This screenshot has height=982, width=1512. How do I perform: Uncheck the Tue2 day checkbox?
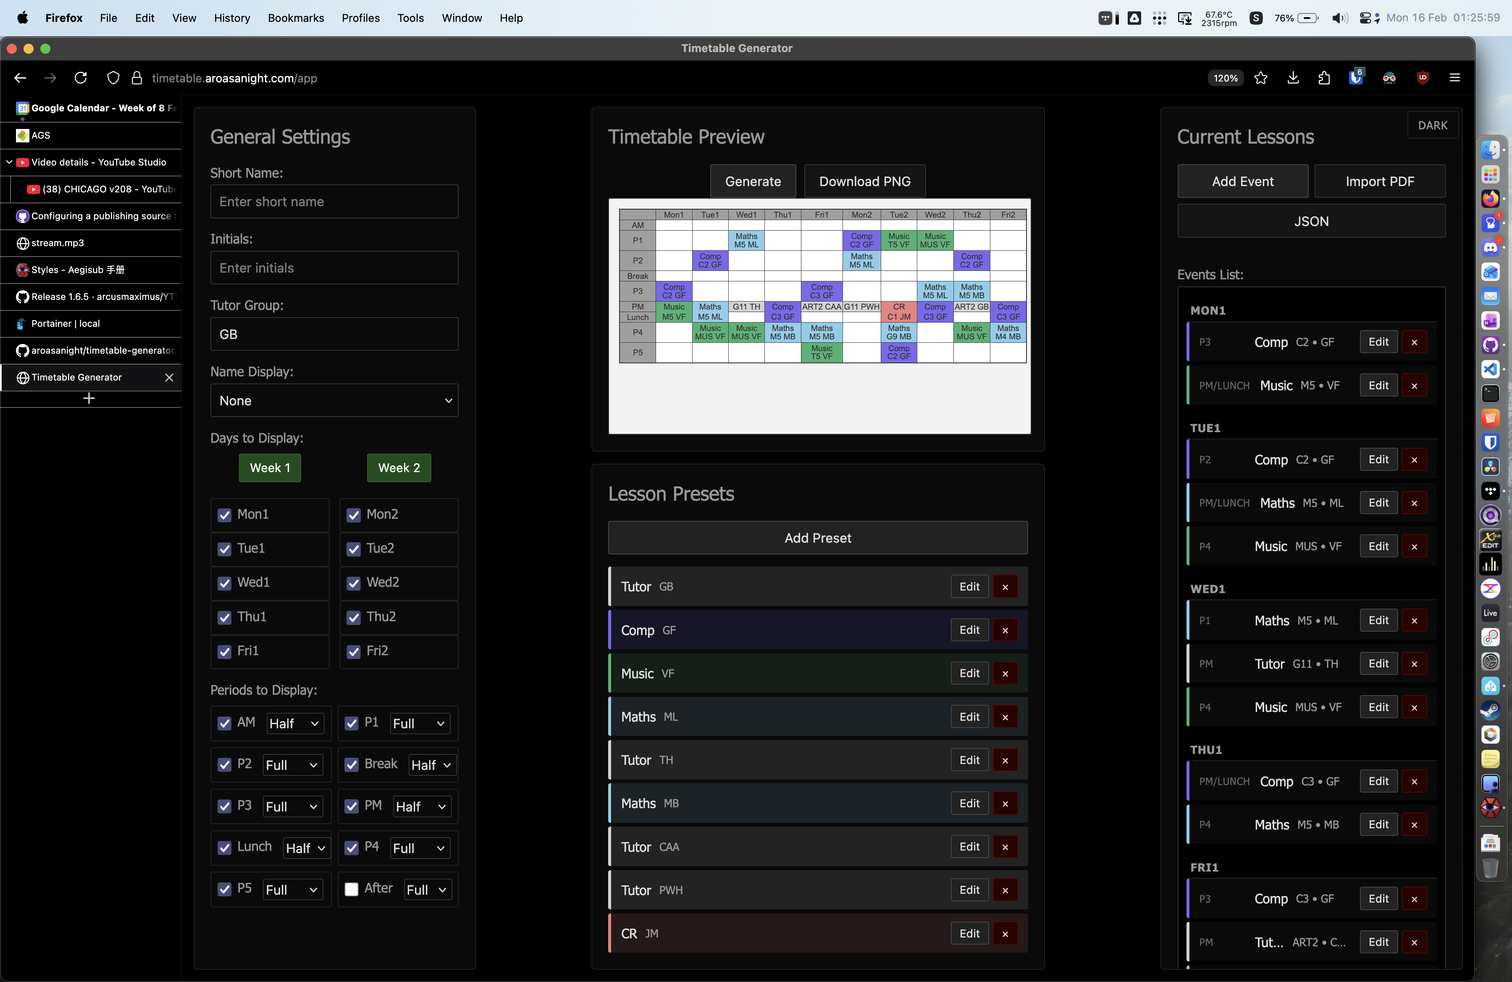[354, 549]
